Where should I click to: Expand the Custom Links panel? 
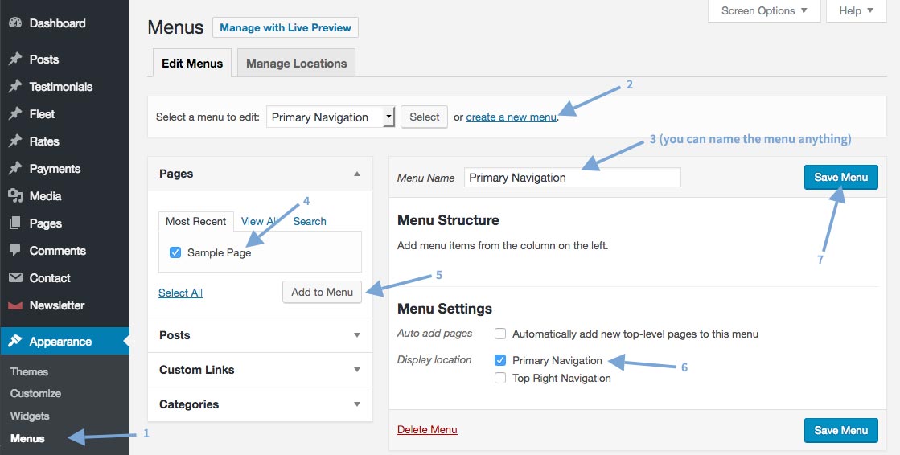tap(260, 370)
